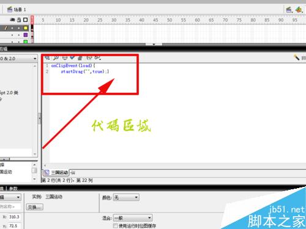
Task: Click 三国运动 instance label in Properties
Action: [54, 197]
